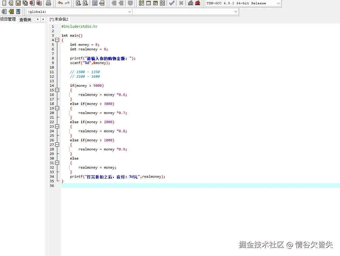Click realmoney = money; line
The height and width of the screenshot is (256, 340).
click(x=97, y=168)
